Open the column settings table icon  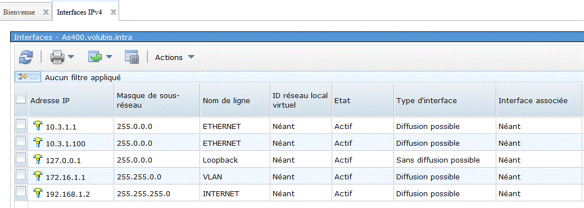(x=132, y=57)
